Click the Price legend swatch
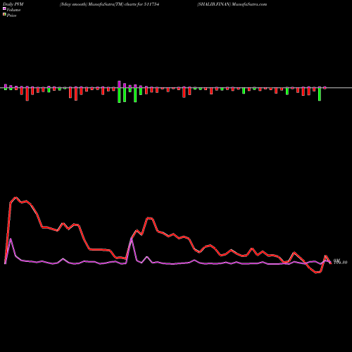This screenshot has width=352, height=352. pyautogui.click(x=4, y=14)
